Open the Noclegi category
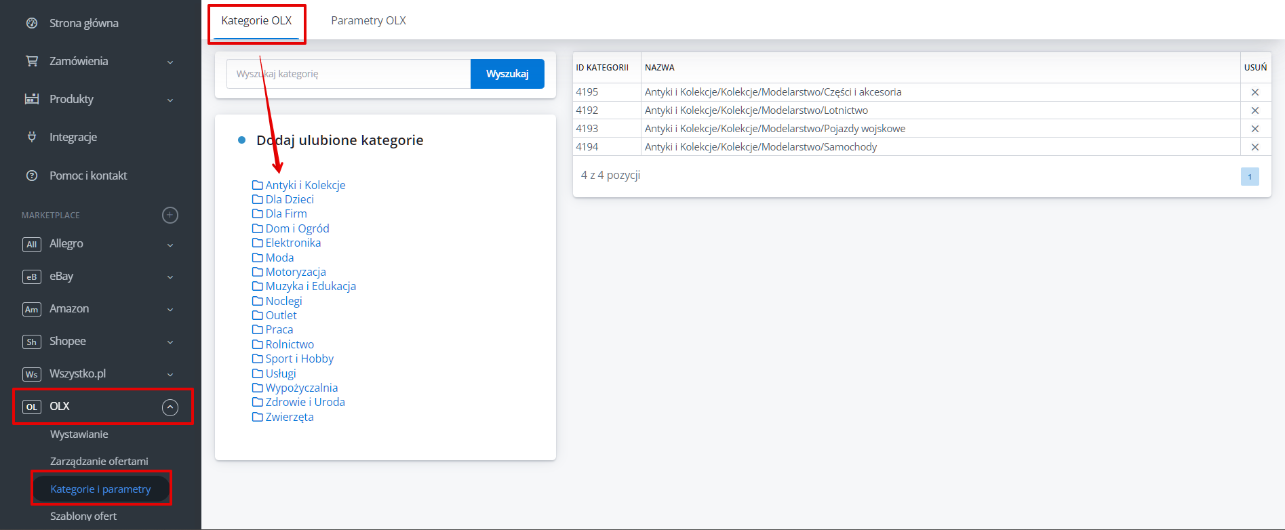This screenshot has width=1285, height=530. (x=283, y=301)
